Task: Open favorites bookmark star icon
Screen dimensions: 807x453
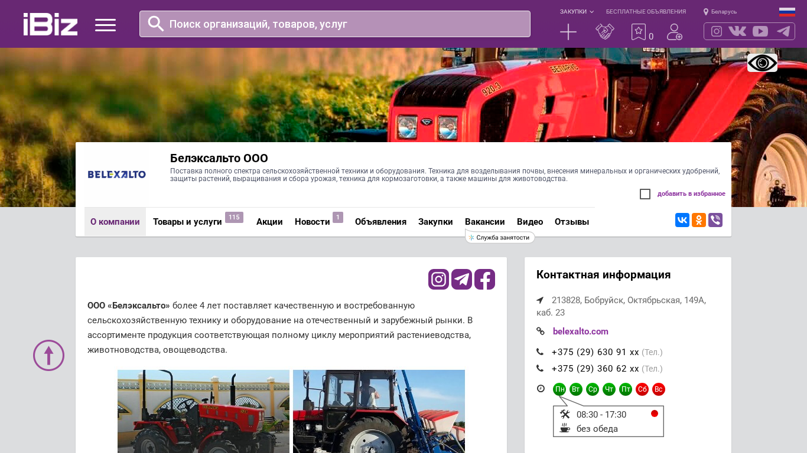Action: point(639,32)
